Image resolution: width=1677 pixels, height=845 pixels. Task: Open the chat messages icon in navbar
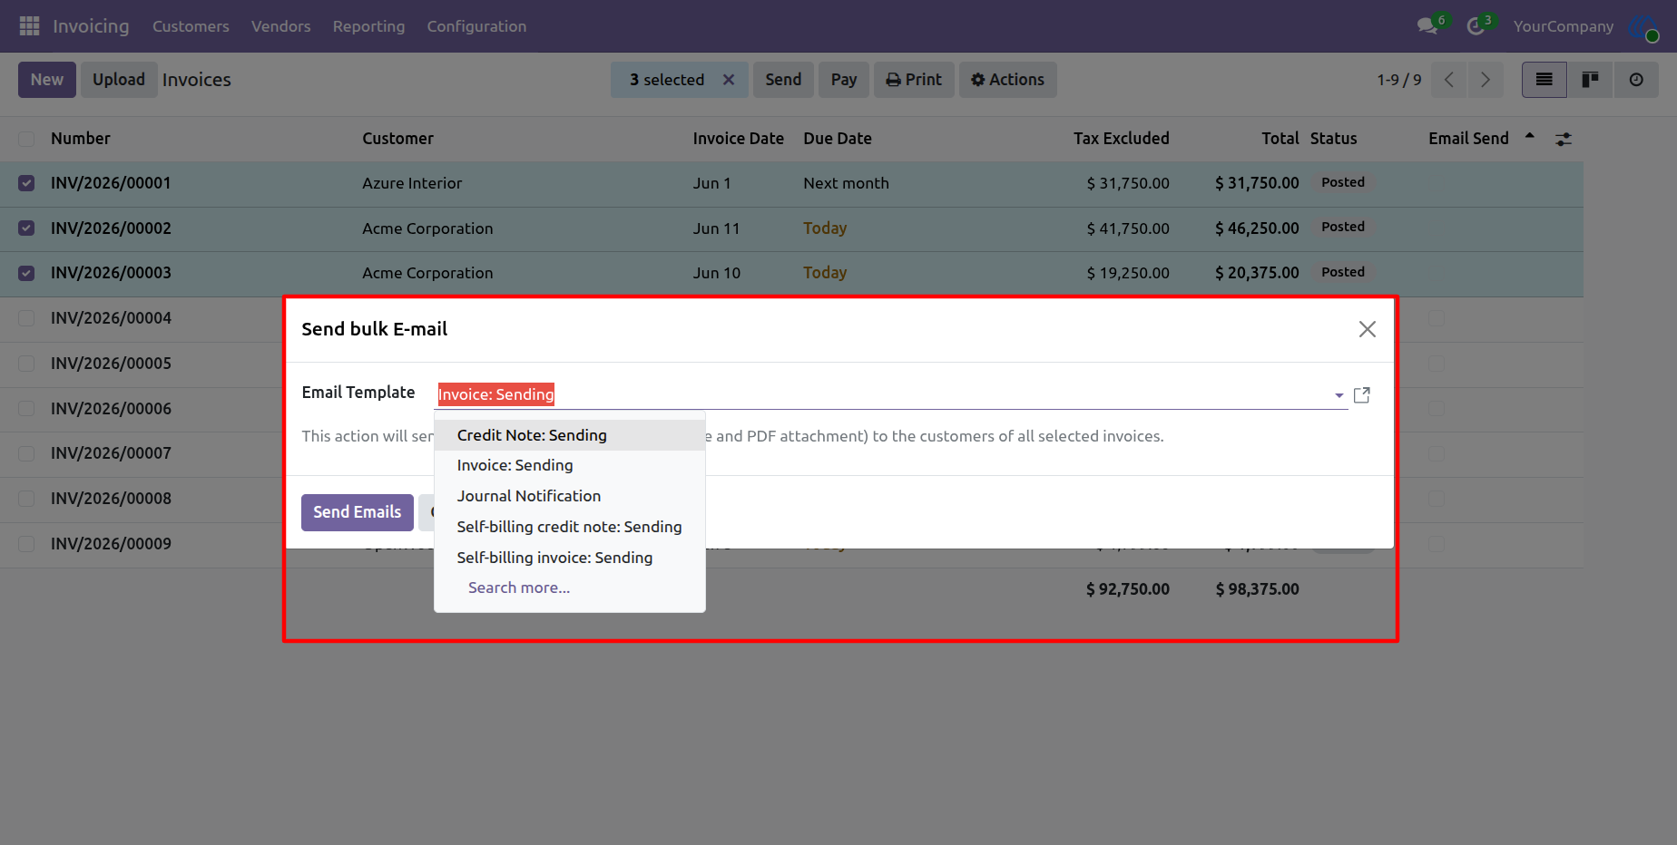point(1428,25)
